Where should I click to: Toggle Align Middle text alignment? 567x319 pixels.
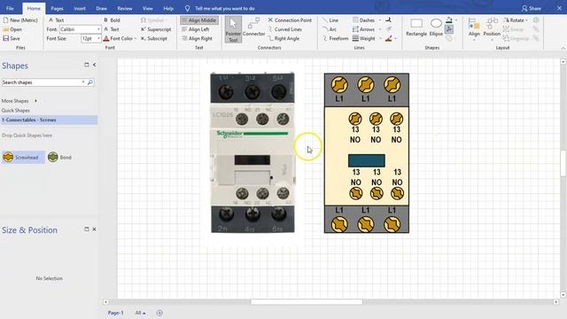tap(199, 20)
